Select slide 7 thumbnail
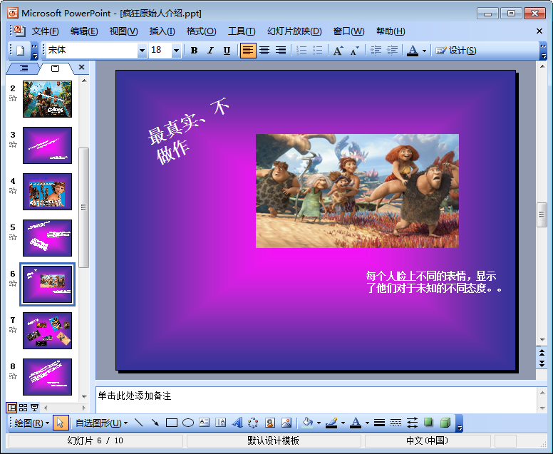This screenshot has width=553, height=454. [x=47, y=331]
